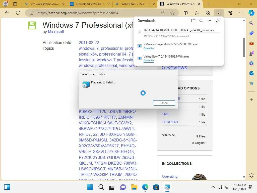Open sidebar settings gear icon
257x193 pixels.
coord(251,175)
